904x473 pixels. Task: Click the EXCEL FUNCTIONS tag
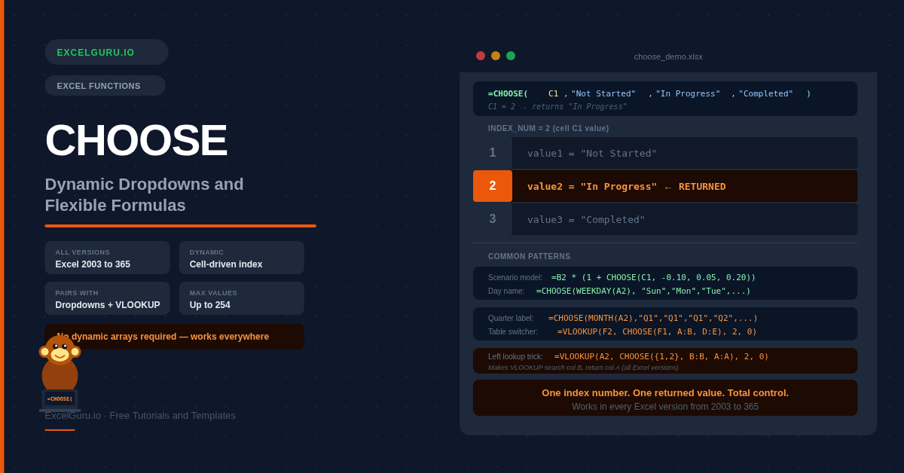[x=105, y=86]
